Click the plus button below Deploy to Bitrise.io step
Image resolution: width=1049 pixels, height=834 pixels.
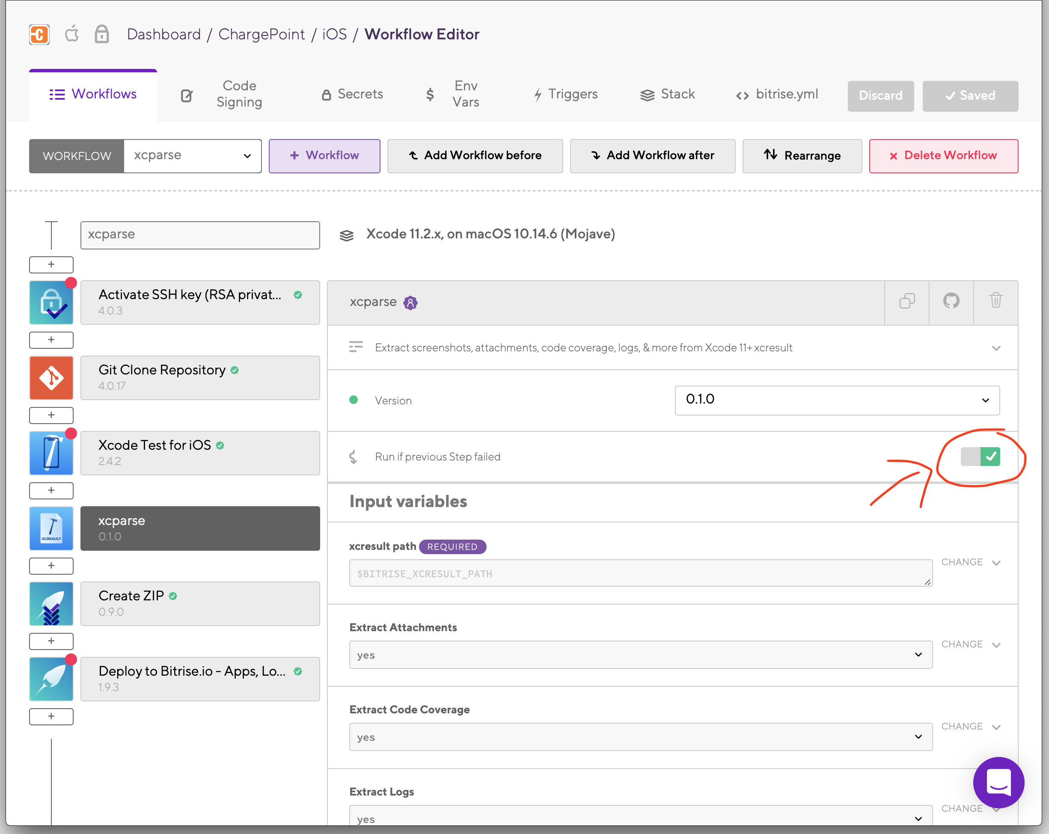pos(51,716)
